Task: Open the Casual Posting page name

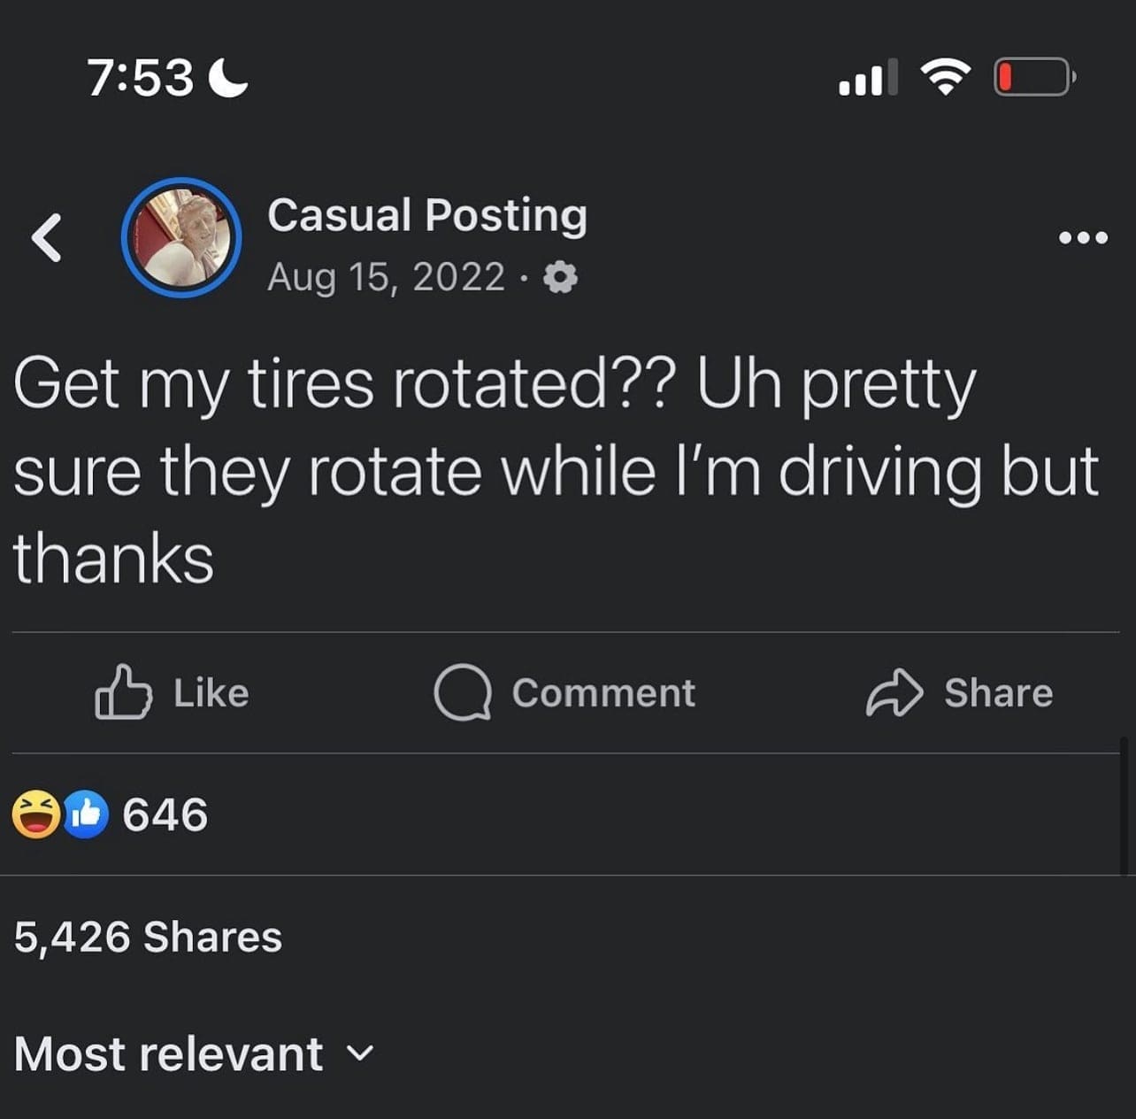Action: tap(427, 215)
